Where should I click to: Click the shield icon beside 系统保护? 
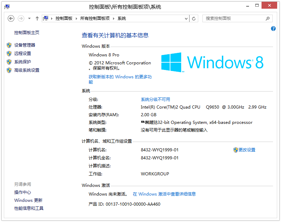coord(9,62)
